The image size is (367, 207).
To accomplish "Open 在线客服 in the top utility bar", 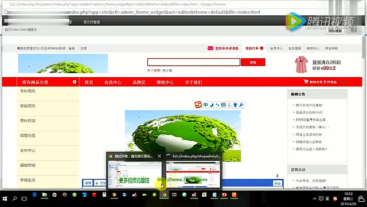I will point(295,48).
